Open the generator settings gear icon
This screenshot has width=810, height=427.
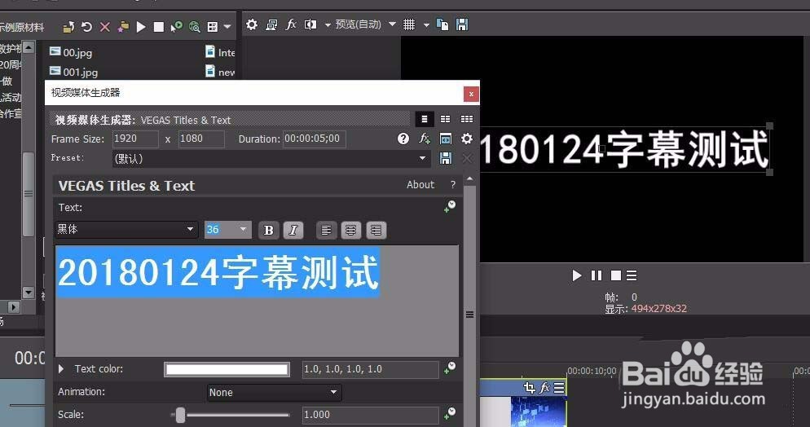coord(467,139)
